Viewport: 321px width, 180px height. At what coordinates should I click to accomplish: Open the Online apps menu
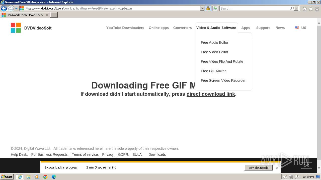[x=159, y=28]
